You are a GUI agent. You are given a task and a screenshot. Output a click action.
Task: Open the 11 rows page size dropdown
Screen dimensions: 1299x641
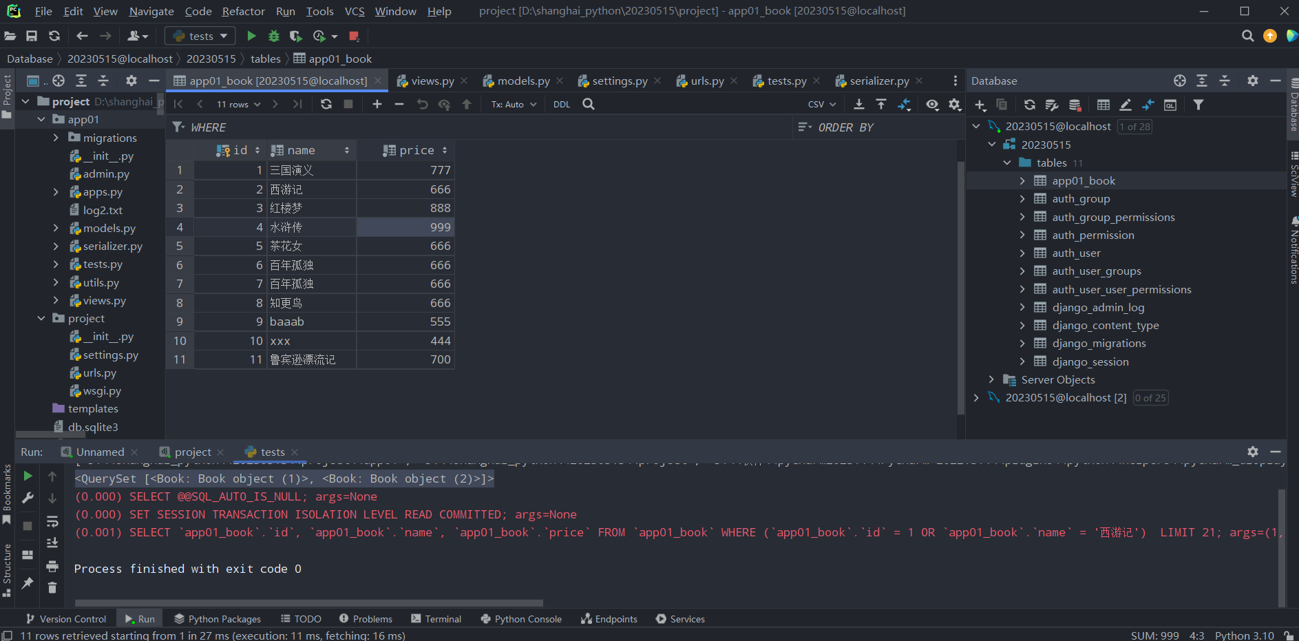(x=238, y=104)
